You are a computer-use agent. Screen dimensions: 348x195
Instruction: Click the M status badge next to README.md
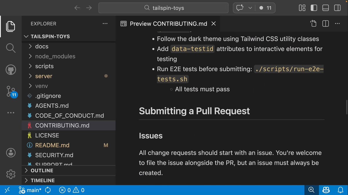click(106, 145)
